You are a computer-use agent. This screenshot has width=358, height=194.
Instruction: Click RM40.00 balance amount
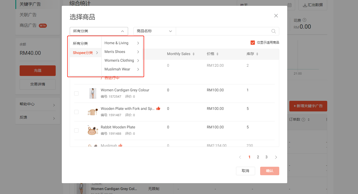point(30,53)
